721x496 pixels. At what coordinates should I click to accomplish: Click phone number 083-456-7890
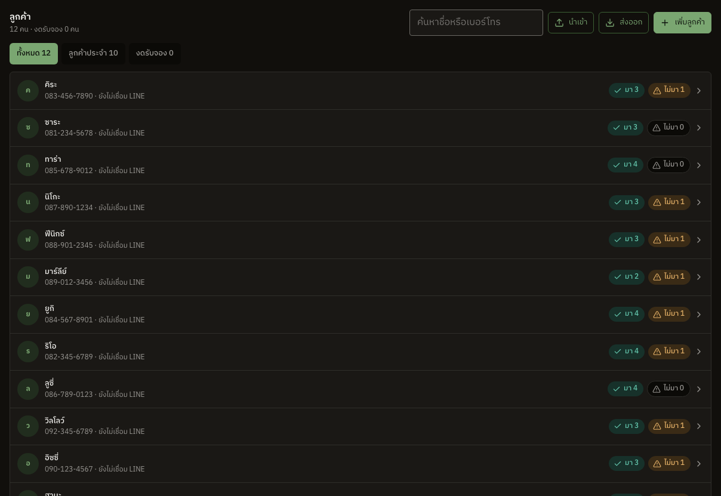[69, 96]
